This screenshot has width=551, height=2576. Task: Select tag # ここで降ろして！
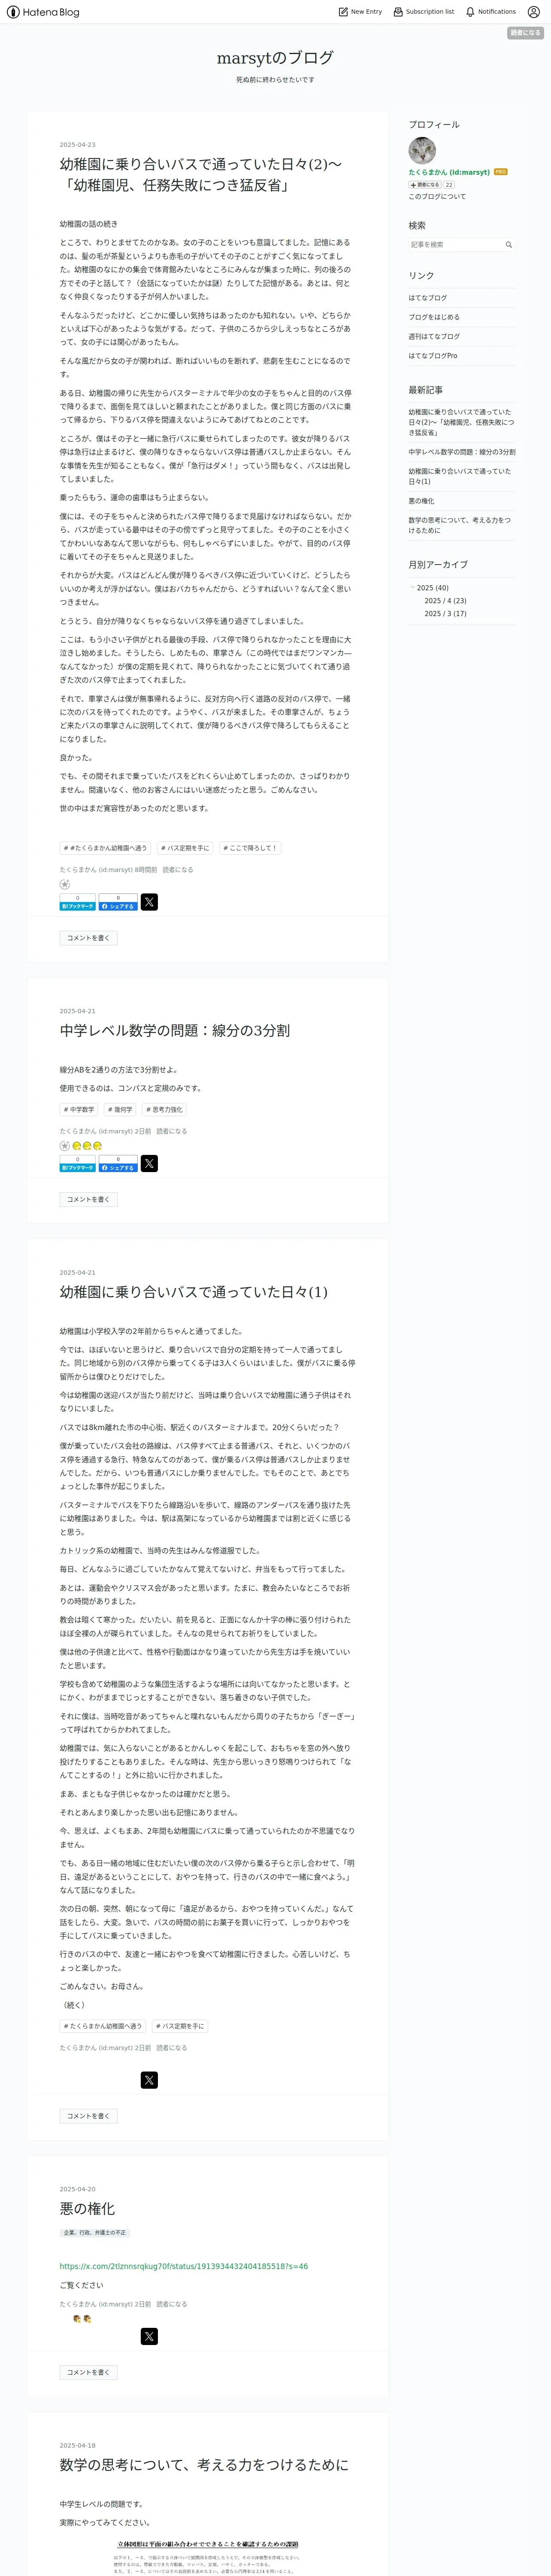coord(250,848)
